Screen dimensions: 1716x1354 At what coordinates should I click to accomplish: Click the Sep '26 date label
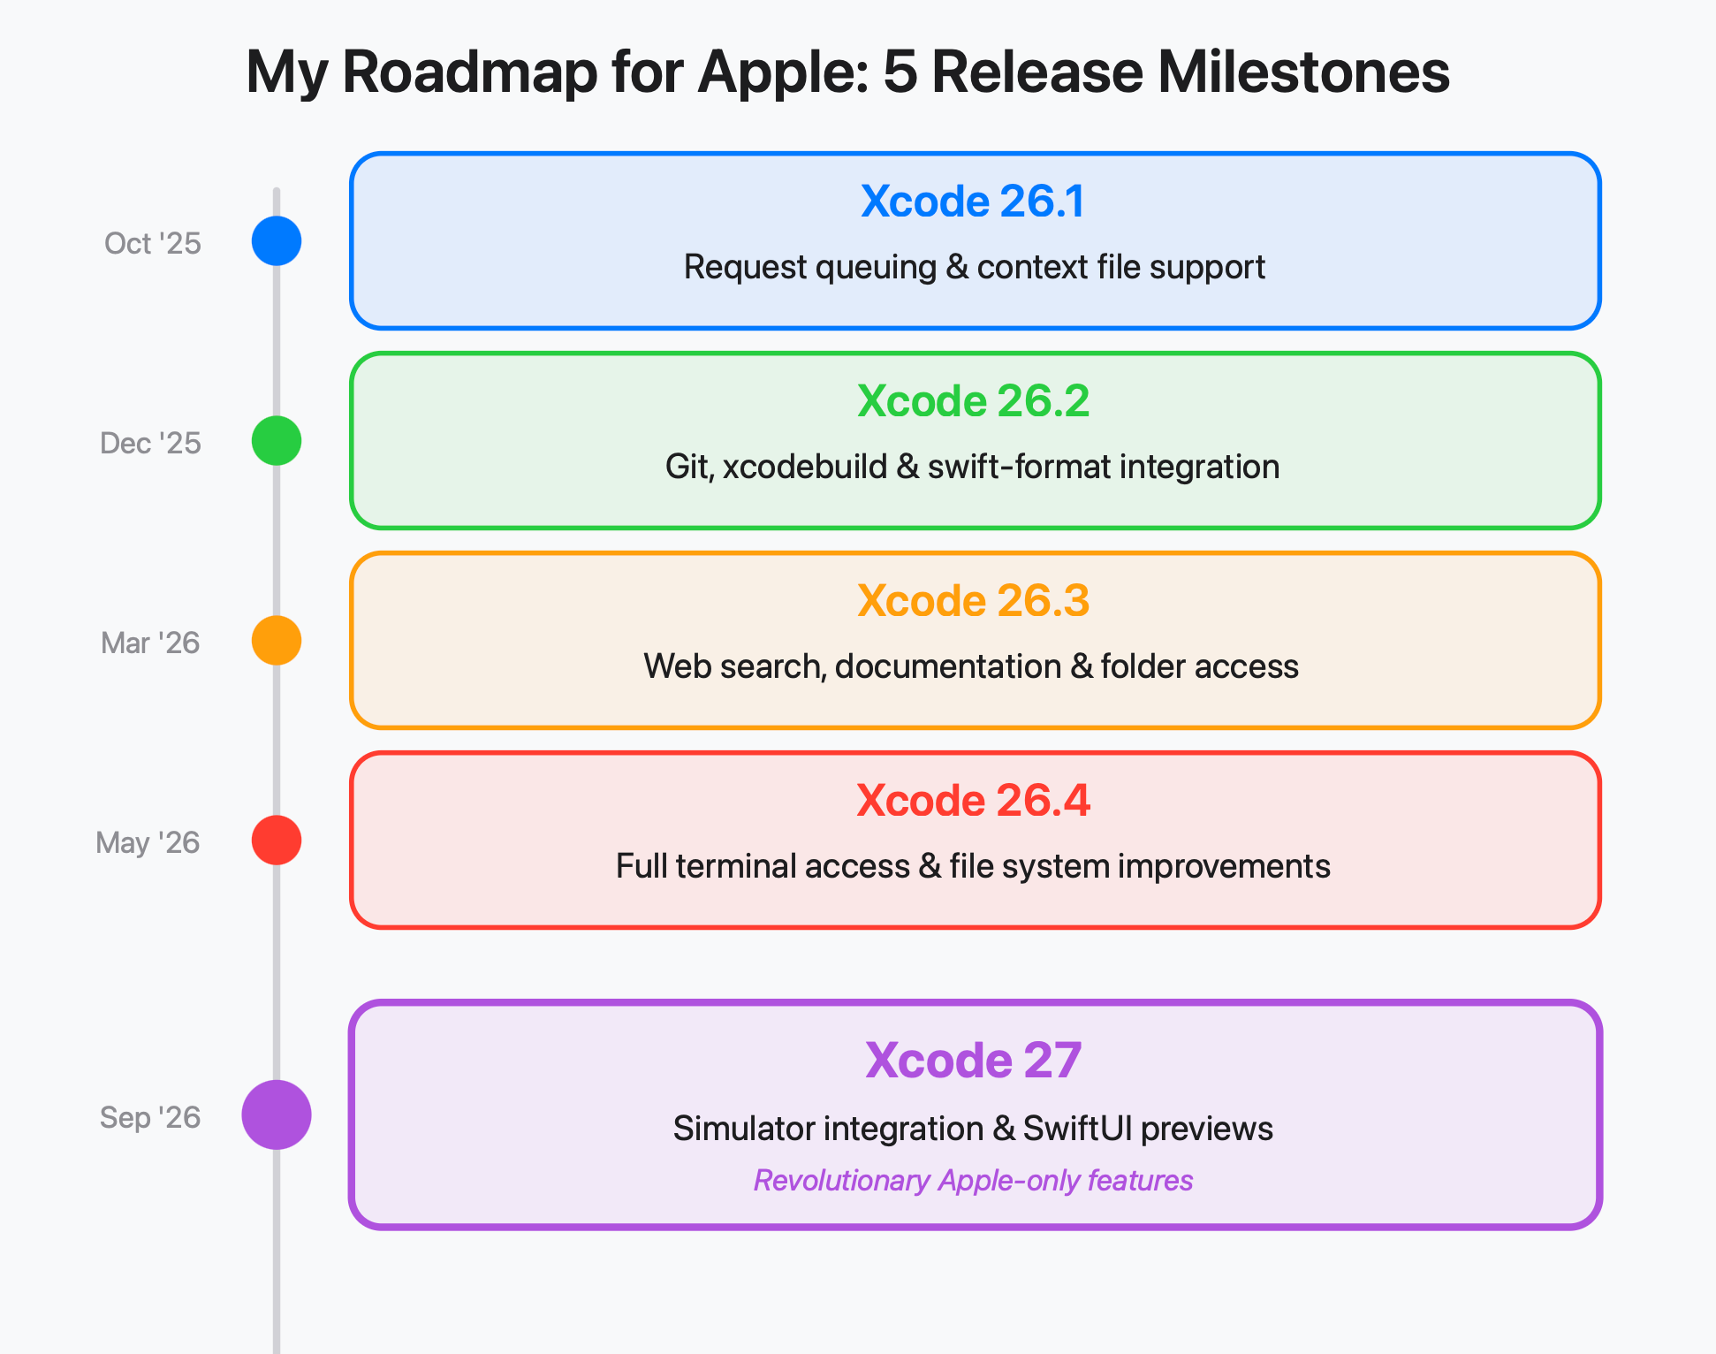pos(150,1117)
